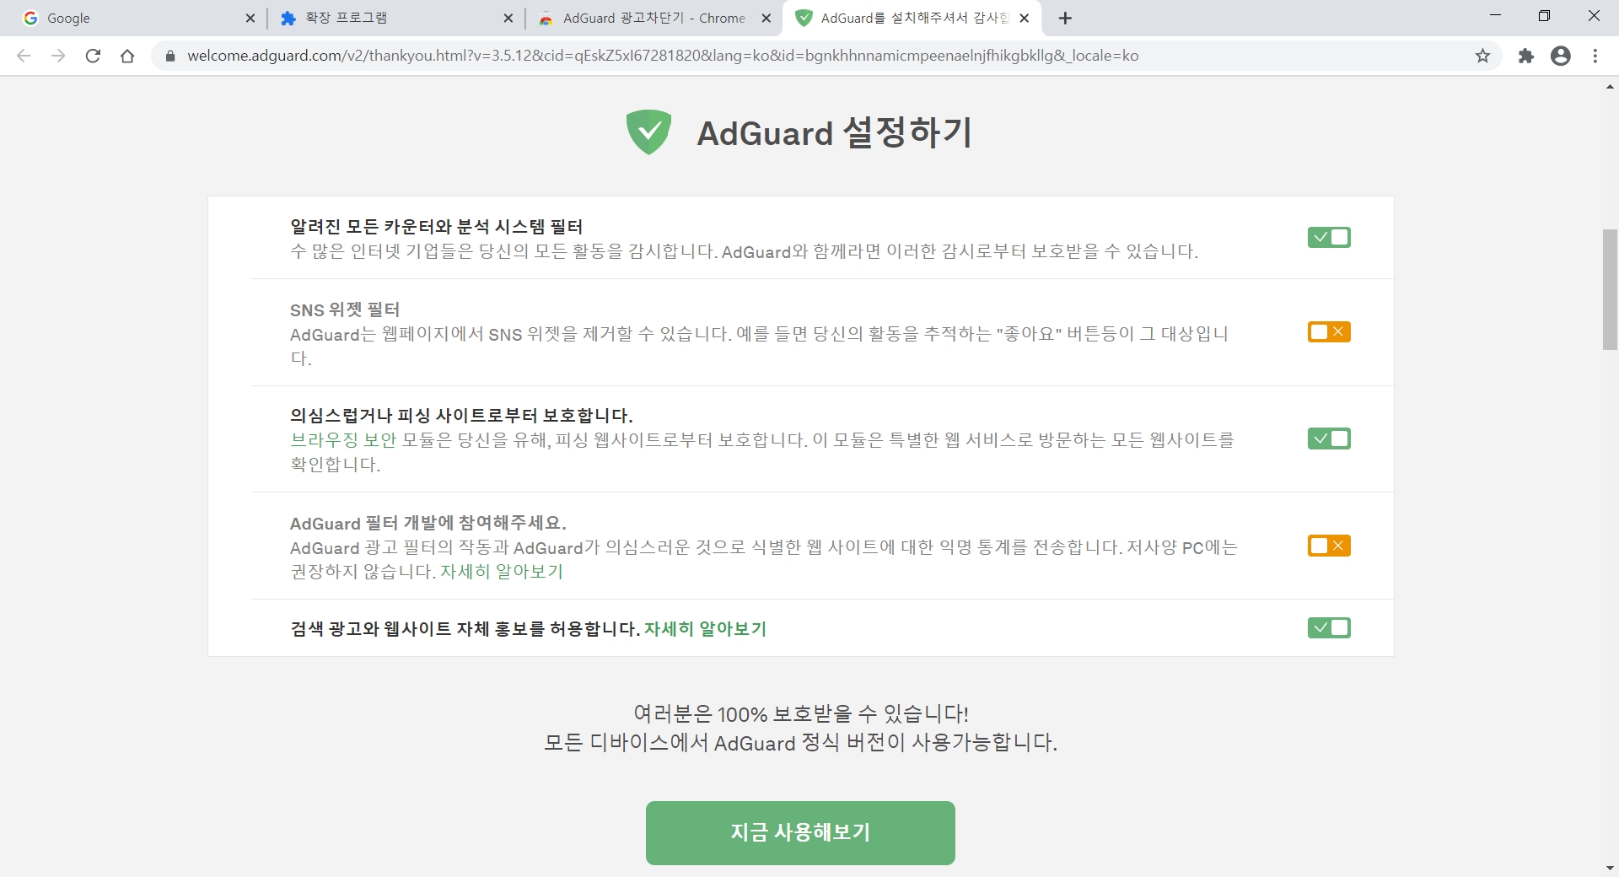Minimize the Chrome window

pos(1495,16)
